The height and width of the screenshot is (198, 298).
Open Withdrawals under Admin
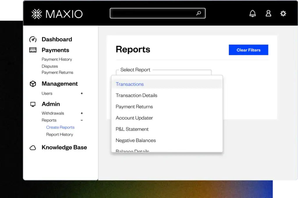(x=53, y=113)
